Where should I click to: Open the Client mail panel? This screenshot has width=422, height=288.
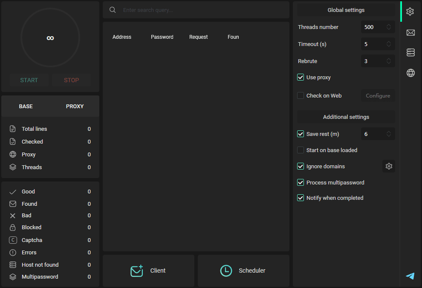click(x=148, y=271)
